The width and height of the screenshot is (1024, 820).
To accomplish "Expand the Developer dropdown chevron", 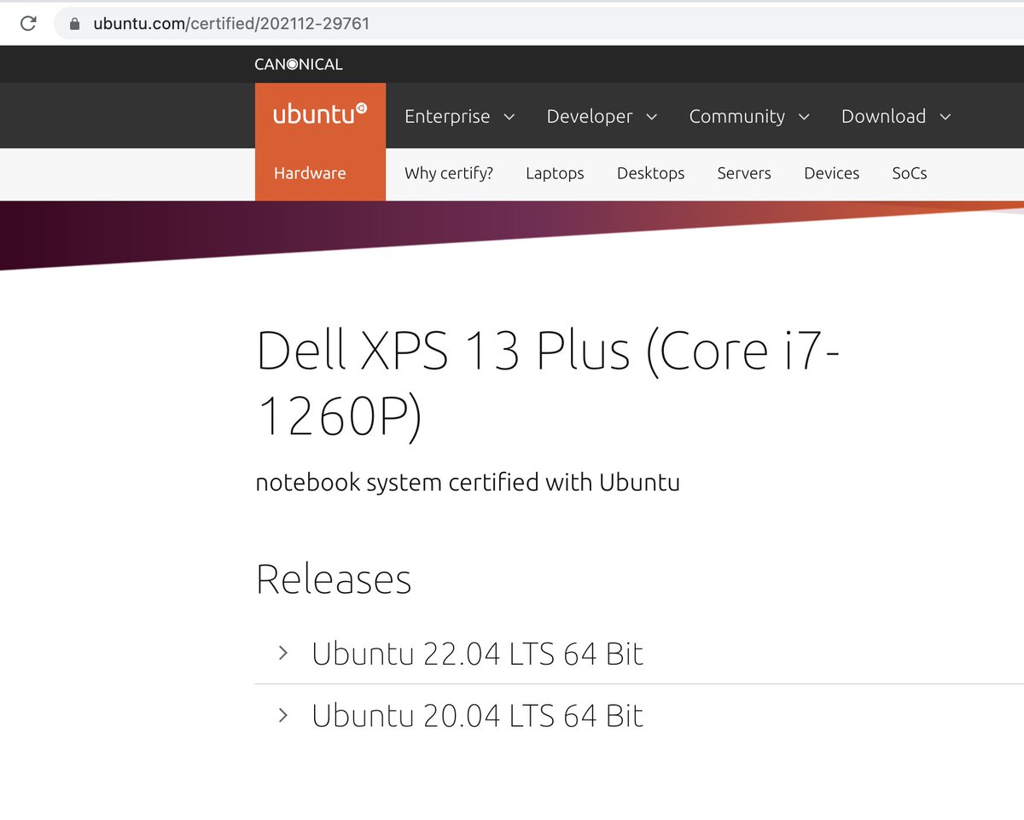I will [652, 117].
